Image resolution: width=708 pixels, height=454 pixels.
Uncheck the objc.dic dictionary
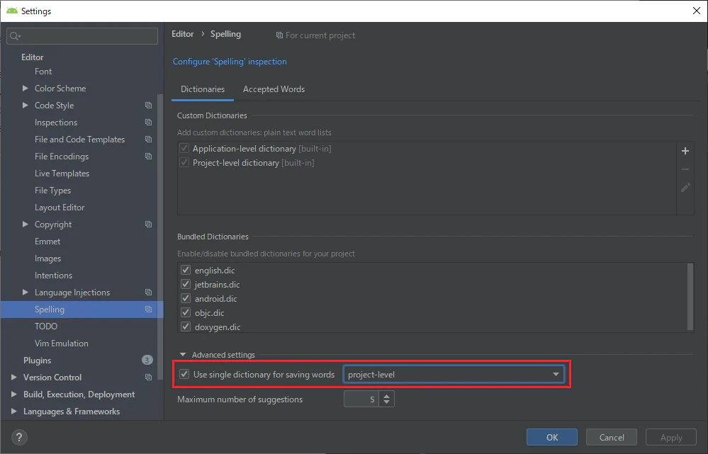(186, 312)
